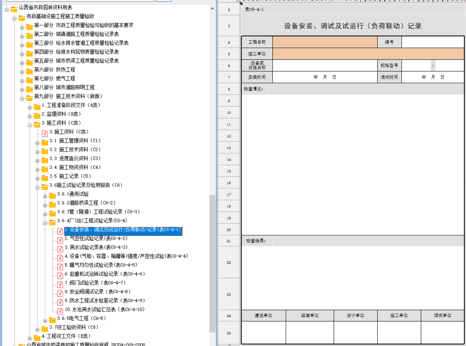The width and height of the screenshot is (466, 346).
Task: Collapse 第九部分 施工技术资料 (新版) node
Action: click(x=22, y=99)
